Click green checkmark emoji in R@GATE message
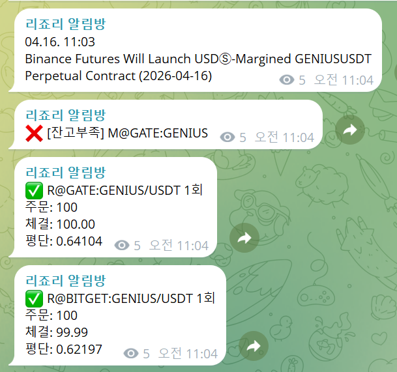This screenshot has width=397, height=372. point(34,191)
